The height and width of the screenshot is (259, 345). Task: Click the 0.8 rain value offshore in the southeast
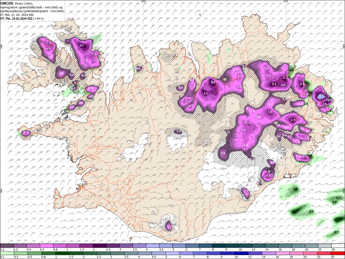(334, 202)
